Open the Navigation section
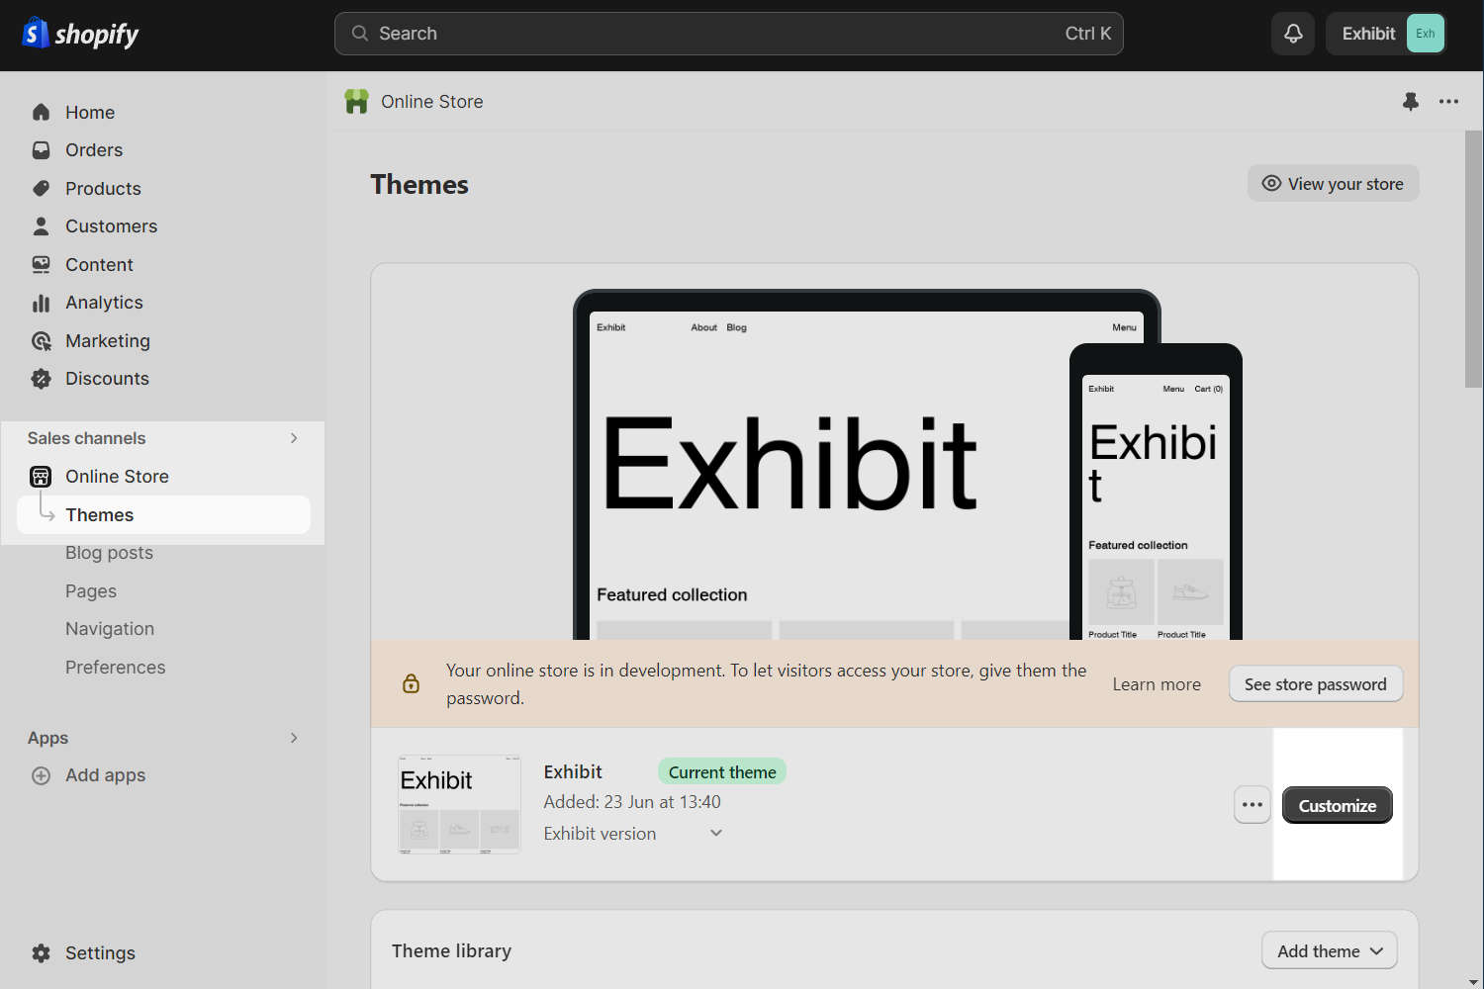1484x989 pixels. coord(110,629)
